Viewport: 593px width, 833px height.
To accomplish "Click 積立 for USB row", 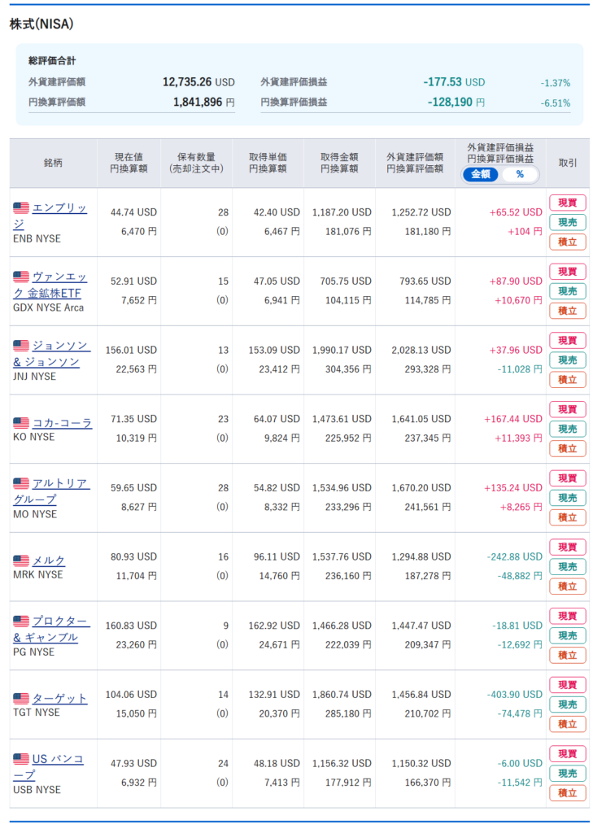I will (568, 793).
